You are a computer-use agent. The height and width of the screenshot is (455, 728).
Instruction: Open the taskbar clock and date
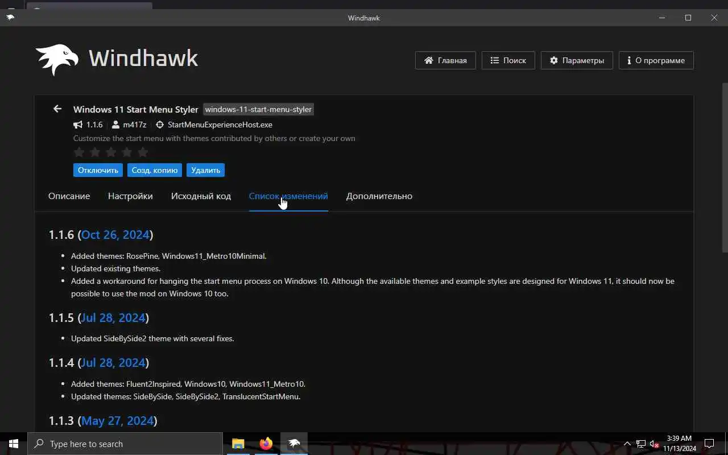tap(679, 444)
